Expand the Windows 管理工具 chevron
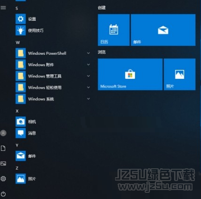Image resolution: width=201 pixels, height=199 pixels. (89, 76)
